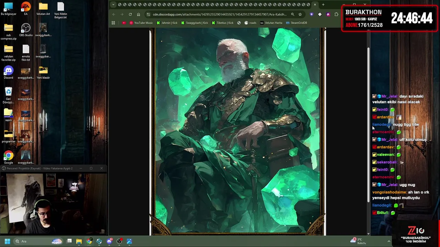The width and height of the screenshot is (440, 247).
Task: Open Bu bilgisayar desktop icon
Action: coord(8,9)
